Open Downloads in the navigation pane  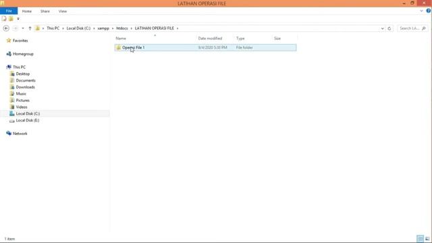(26, 87)
